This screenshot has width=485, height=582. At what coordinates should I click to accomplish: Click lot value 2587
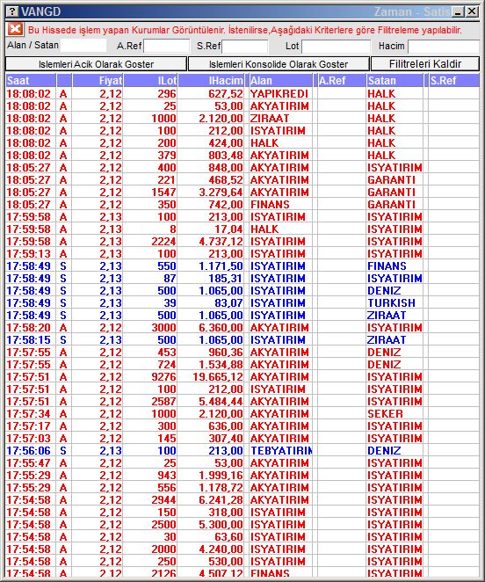150,401
